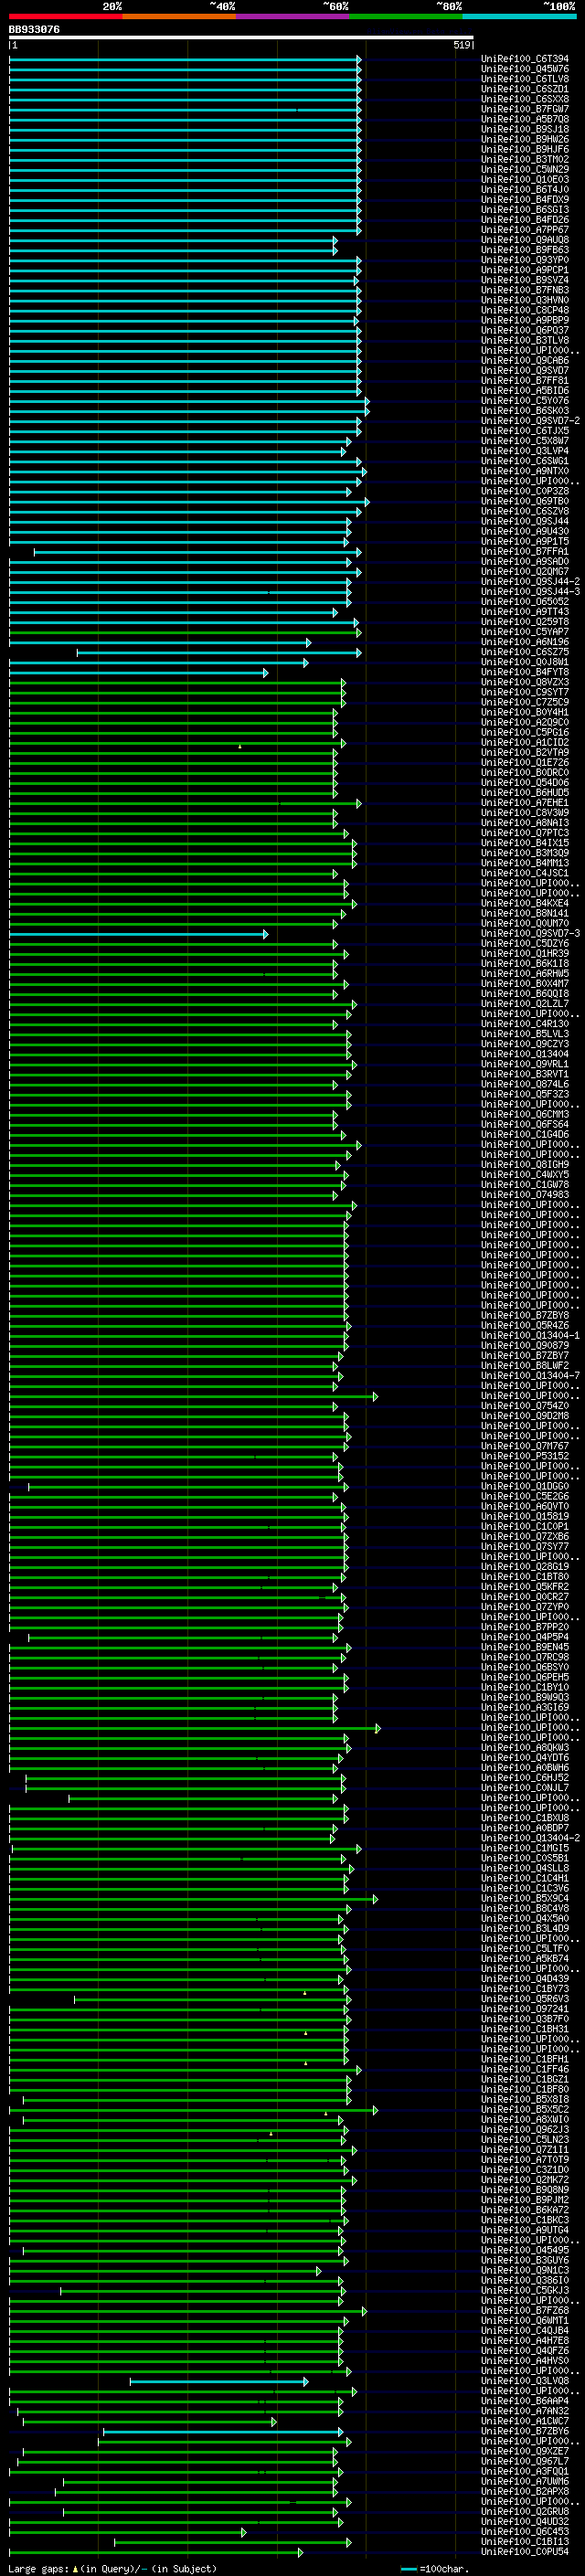Click the UniRef100_A5B7Q8 entry
The height and width of the screenshot is (2576, 585).
525,119
